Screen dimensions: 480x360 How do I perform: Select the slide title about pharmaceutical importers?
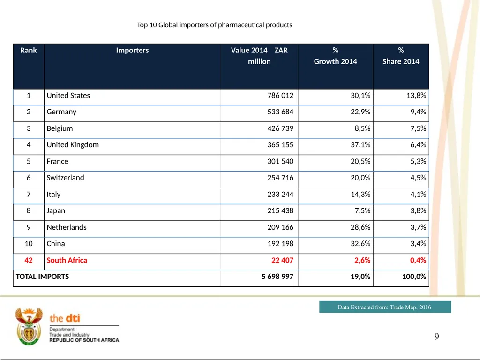[x=214, y=25]
